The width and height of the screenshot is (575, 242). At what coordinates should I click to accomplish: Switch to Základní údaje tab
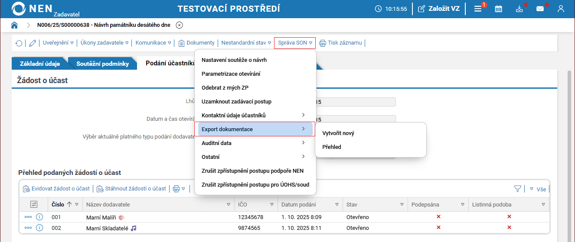click(39, 64)
